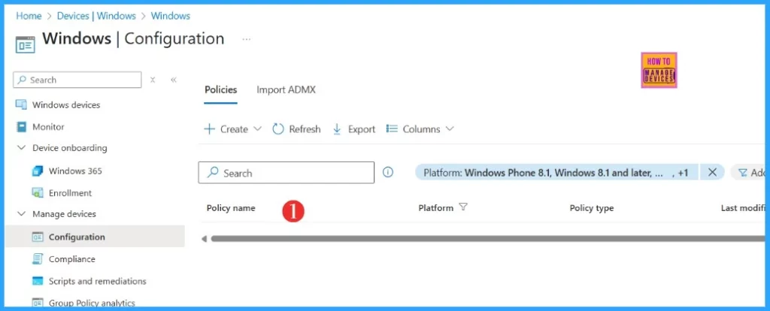This screenshot has width=770, height=311.
Task: Go to Devices | Windows breadcrumb
Action: click(x=96, y=16)
